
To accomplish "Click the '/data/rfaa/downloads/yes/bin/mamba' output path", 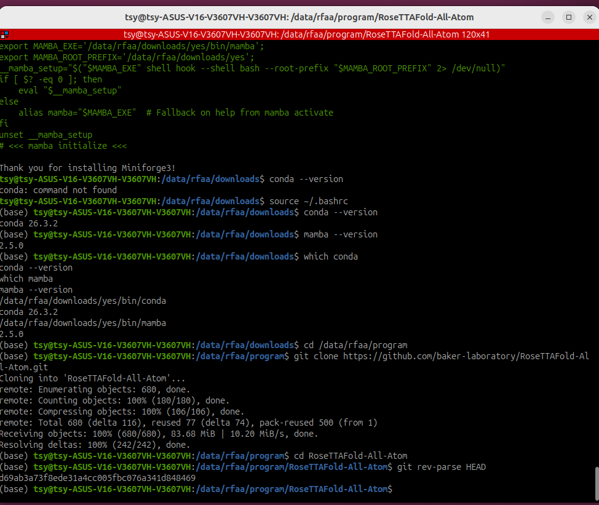I will click(83, 323).
